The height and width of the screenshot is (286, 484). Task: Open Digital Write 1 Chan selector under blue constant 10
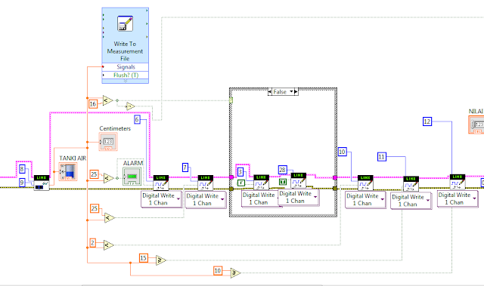pos(365,199)
